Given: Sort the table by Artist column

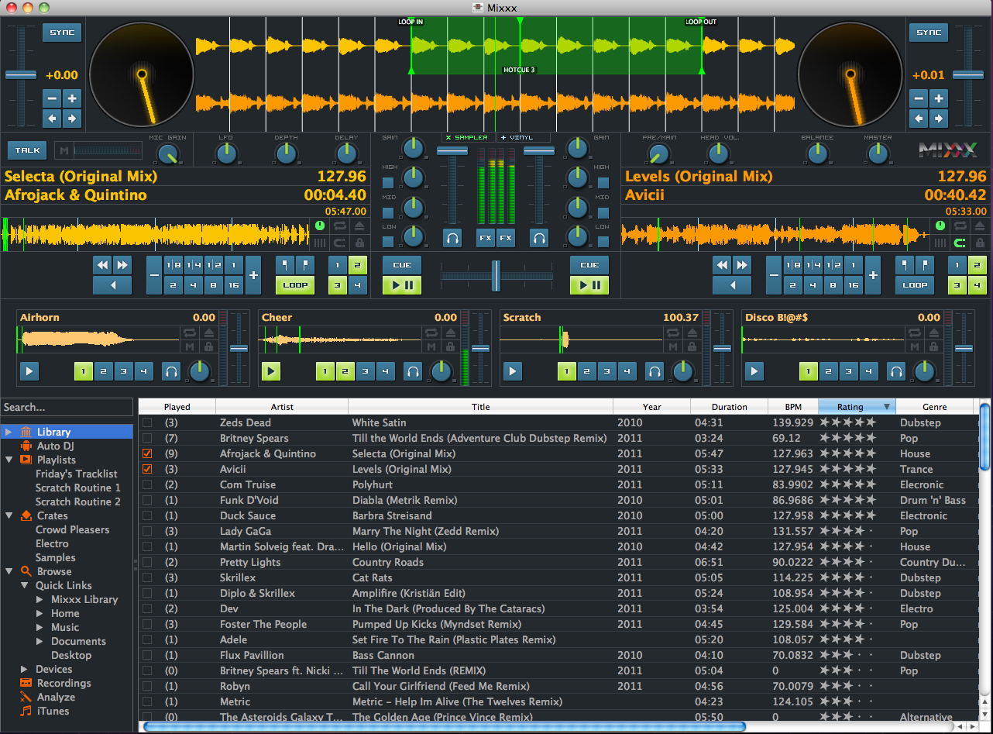Looking at the screenshot, I should (x=282, y=407).
